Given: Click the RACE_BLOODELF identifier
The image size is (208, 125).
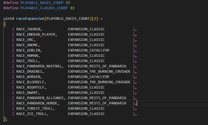Looking at the screenshot, I should pos(31,82).
